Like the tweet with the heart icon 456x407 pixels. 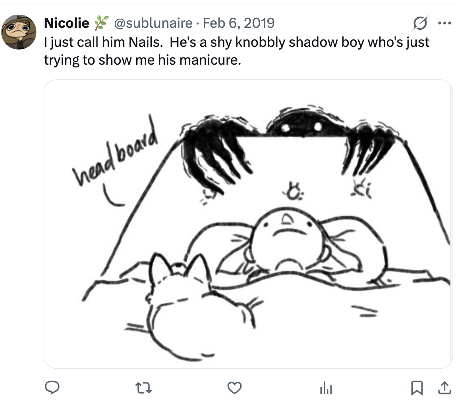(234, 388)
